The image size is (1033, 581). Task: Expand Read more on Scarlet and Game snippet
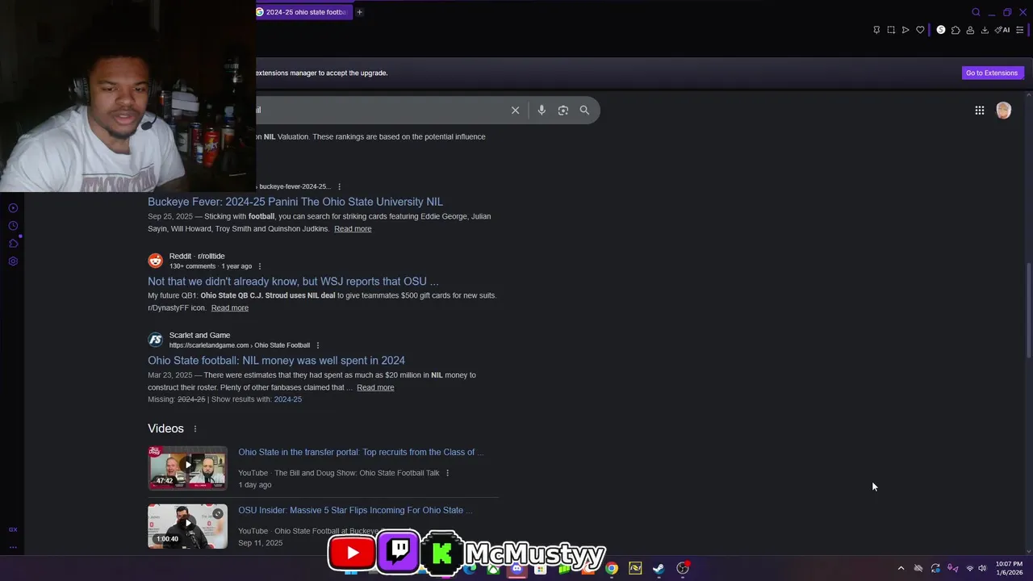click(x=375, y=388)
